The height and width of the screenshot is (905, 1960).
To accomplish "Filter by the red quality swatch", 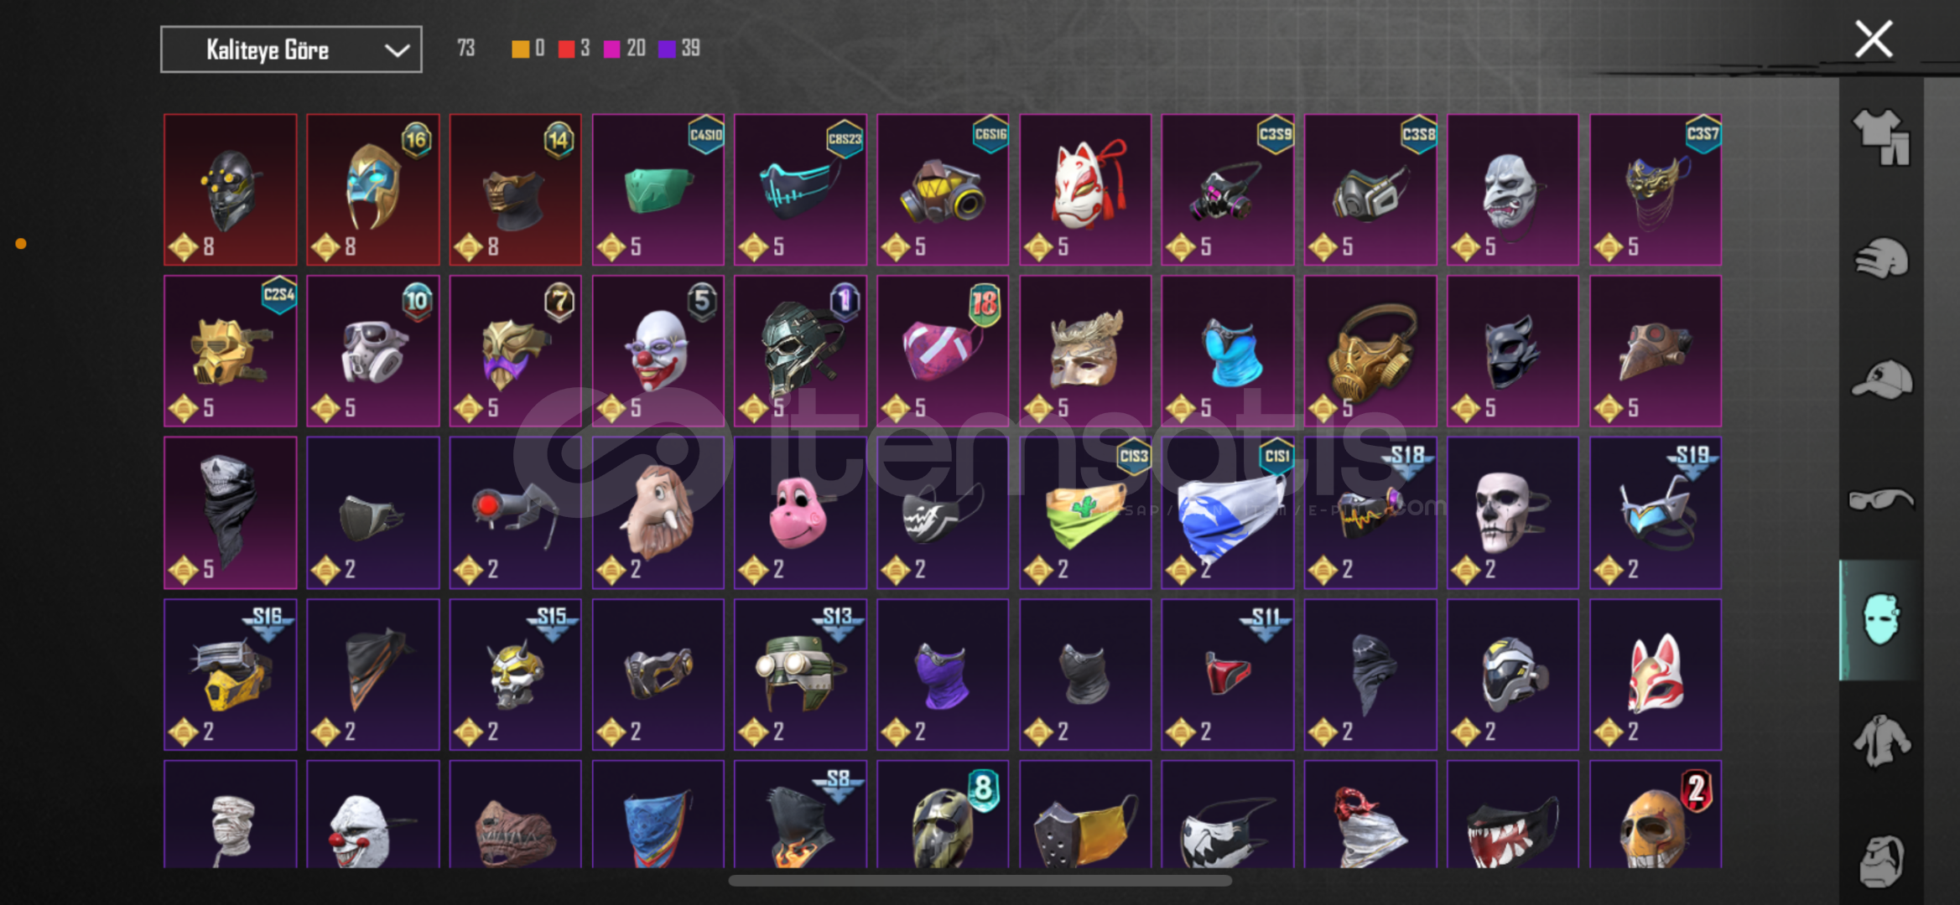I will [566, 49].
